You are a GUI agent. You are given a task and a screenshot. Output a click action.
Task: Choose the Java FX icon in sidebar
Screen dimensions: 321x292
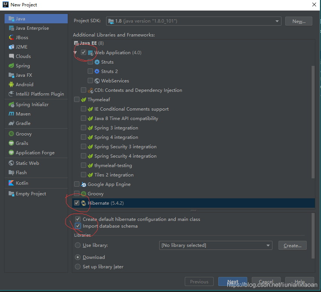(11, 75)
